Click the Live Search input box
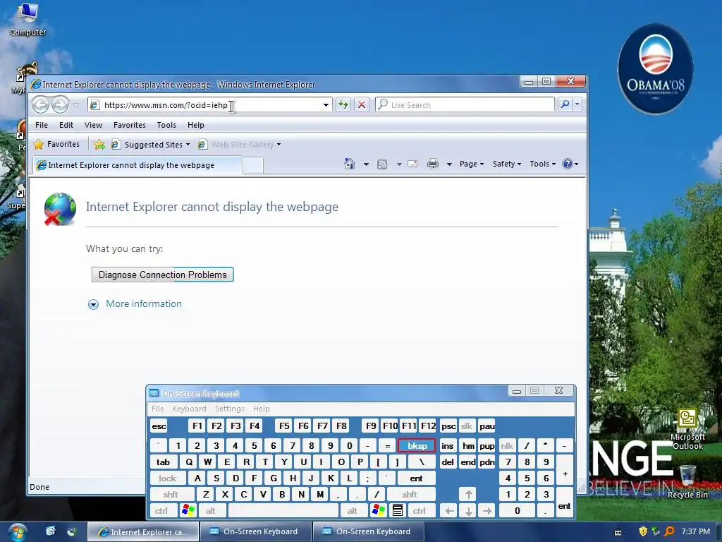722x542 pixels. point(465,104)
